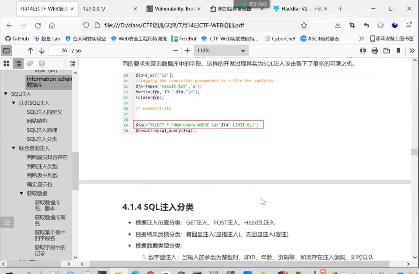Screen dimensions: 419x274
Task: Open the 110% zoom level dropdown
Action: (x=221, y=51)
